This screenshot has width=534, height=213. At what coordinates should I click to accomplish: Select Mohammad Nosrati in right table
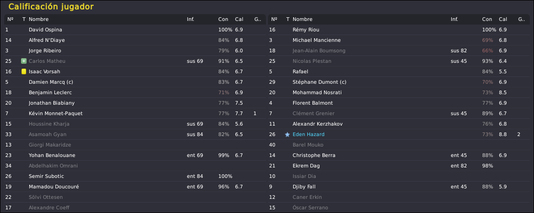399,93
